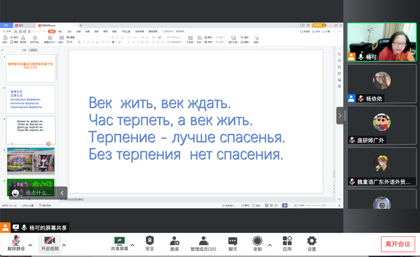The image size is (420, 257).
Task: Select 杨依依's participant video tile
Action: 382,83
